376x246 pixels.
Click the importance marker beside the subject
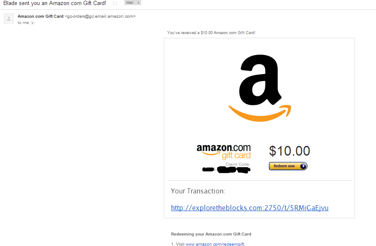point(115,3)
